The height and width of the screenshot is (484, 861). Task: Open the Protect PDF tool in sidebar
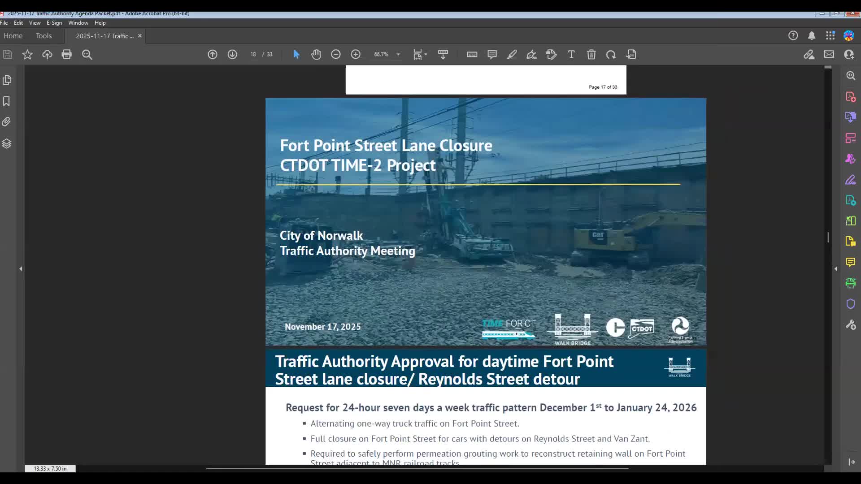pos(850,304)
